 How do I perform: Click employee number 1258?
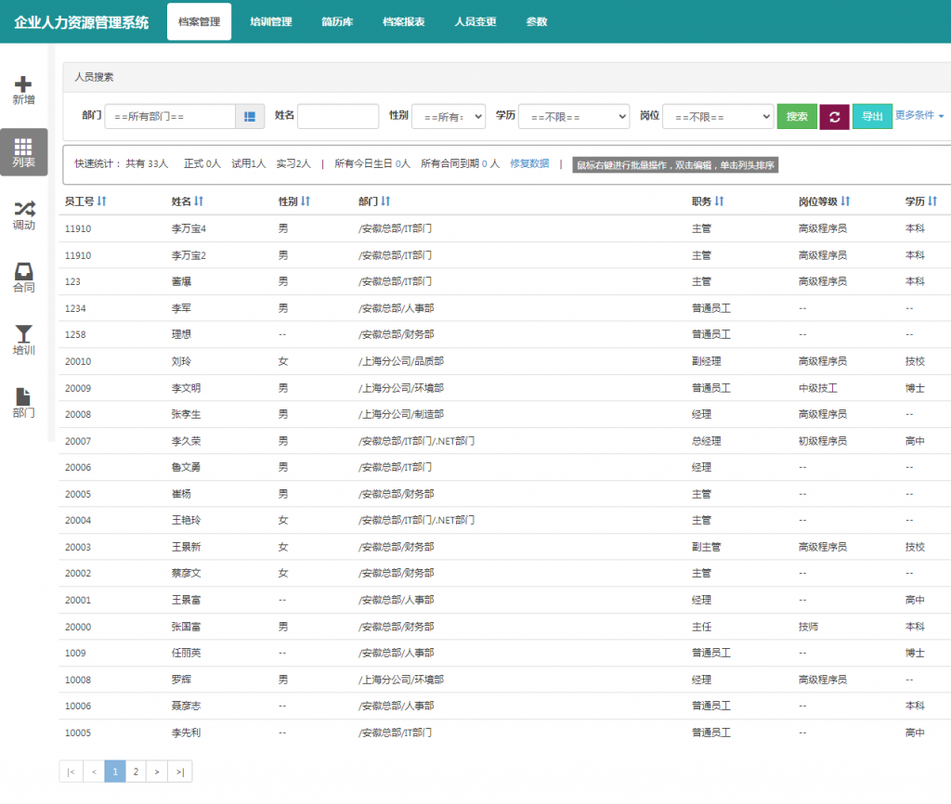(x=75, y=335)
